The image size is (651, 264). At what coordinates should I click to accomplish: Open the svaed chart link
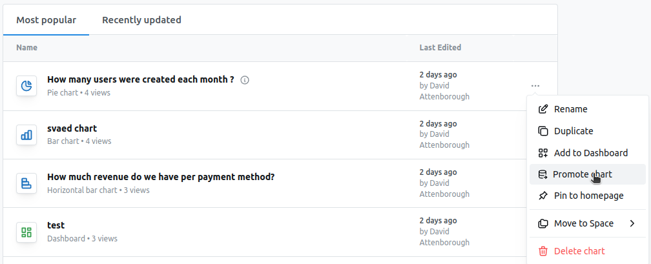(72, 128)
